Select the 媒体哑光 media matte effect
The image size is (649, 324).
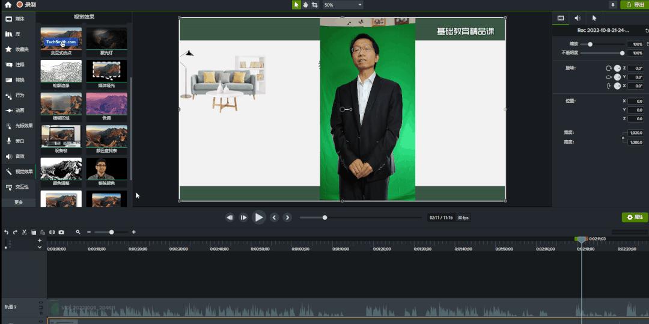point(107,74)
